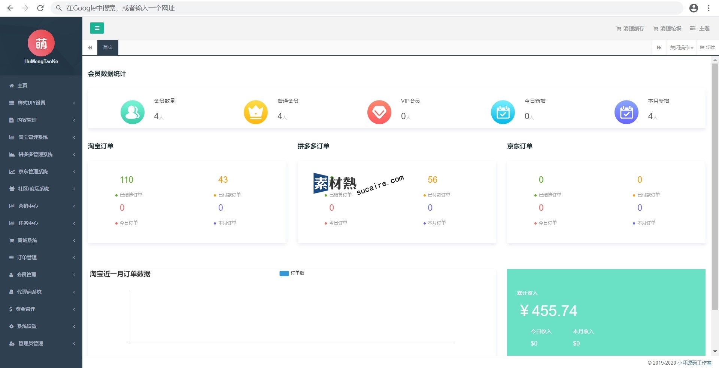The height and width of the screenshot is (368, 719).
Task: Toggle 订单数 legend series in chart
Action: (x=292, y=273)
